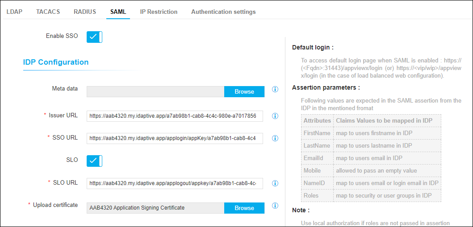
Task: Click the IDP Configuration heading
Action: [x=56, y=62]
